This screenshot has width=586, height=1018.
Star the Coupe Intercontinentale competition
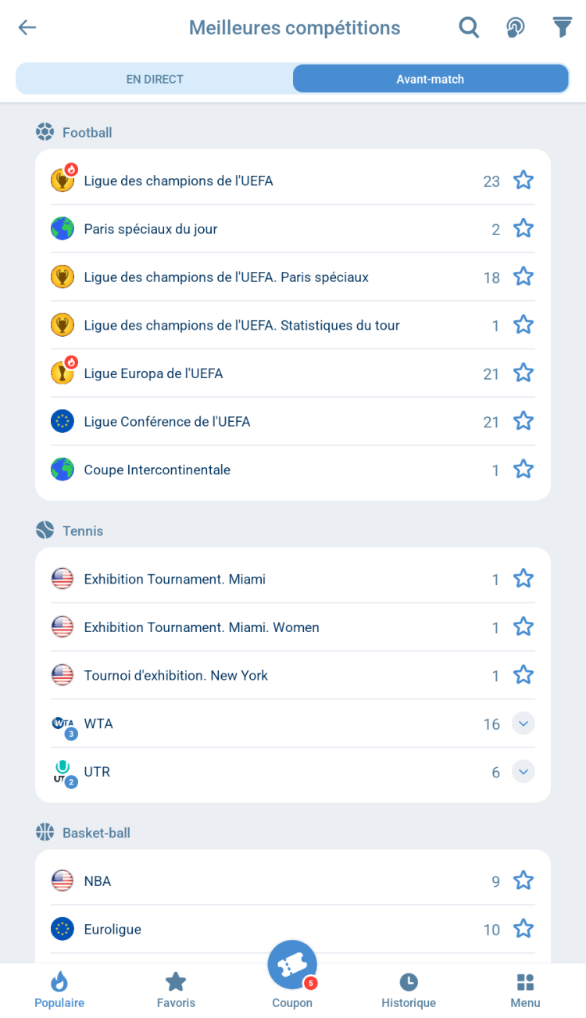coord(523,470)
